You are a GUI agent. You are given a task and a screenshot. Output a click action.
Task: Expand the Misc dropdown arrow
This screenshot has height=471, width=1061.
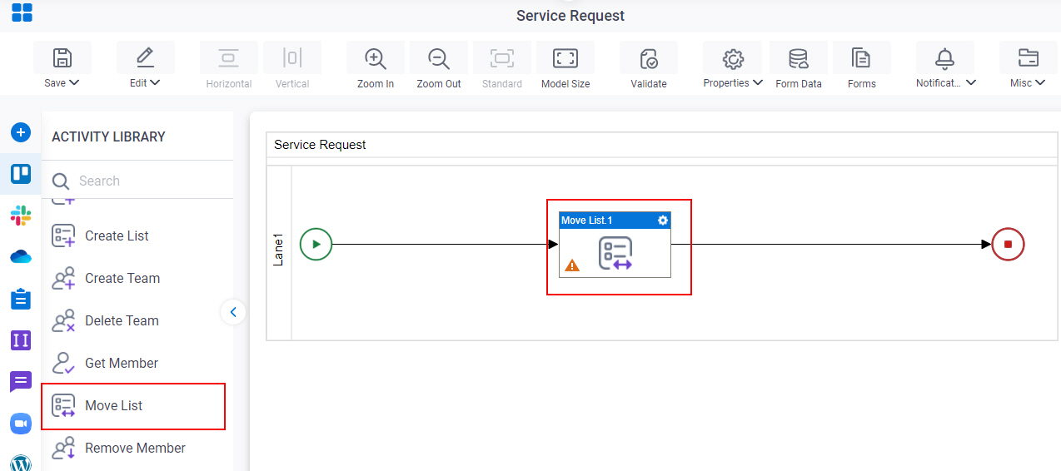[1039, 83]
